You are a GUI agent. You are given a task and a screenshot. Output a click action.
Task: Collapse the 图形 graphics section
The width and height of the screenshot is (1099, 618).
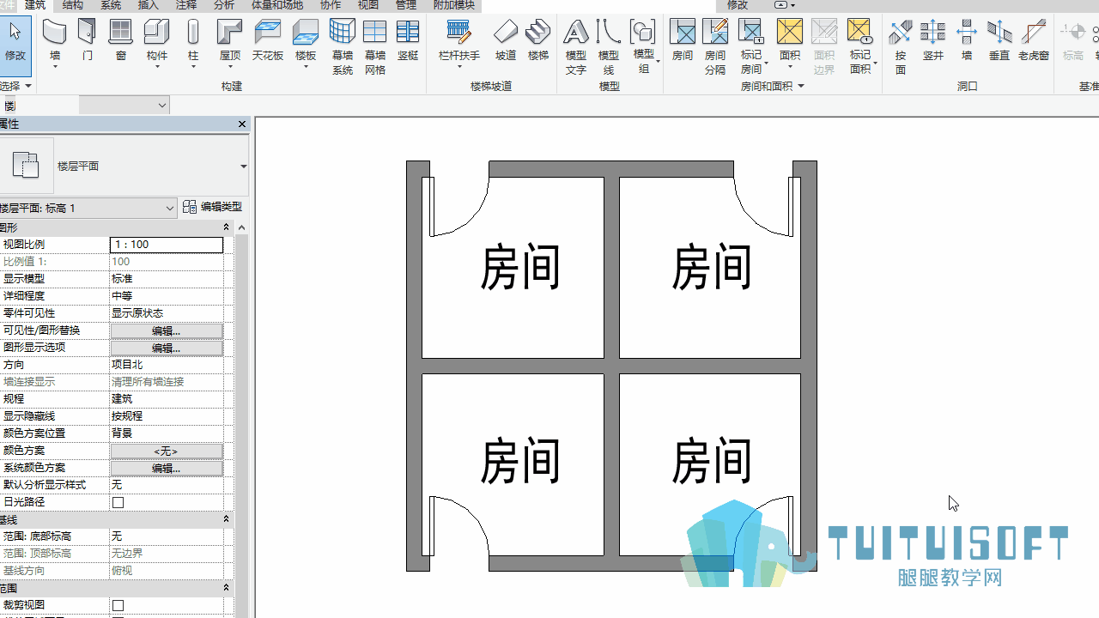click(x=227, y=227)
